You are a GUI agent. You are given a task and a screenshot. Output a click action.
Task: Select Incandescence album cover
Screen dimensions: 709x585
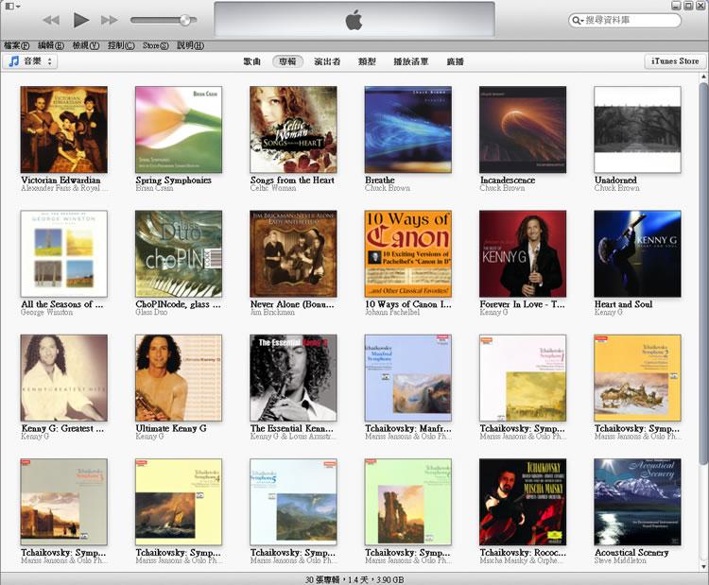(x=523, y=129)
